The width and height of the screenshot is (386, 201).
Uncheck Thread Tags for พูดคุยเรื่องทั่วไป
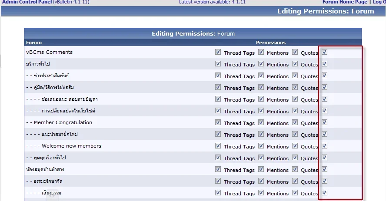[x=218, y=158]
